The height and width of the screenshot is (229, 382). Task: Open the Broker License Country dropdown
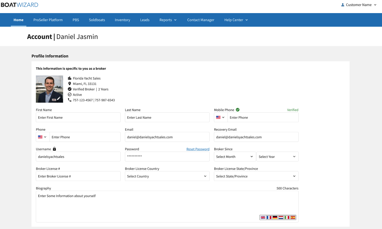167,176
